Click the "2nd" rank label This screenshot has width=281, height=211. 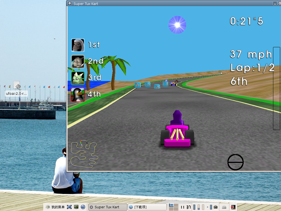click(x=96, y=61)
